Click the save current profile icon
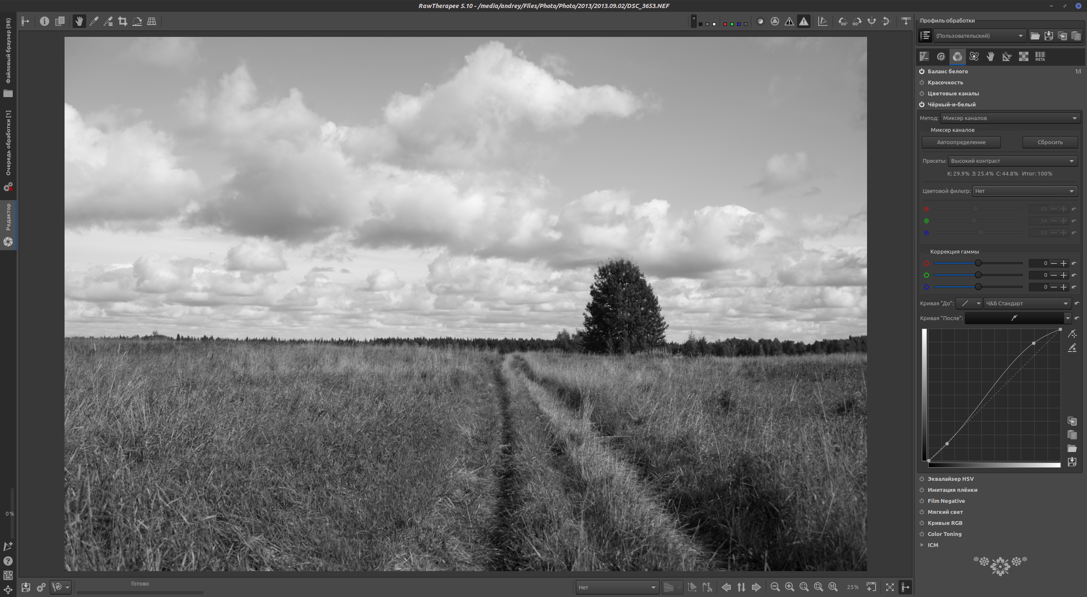Image resolution: width=1087 pixels, height=597 pixels. tap(1048, 36)
